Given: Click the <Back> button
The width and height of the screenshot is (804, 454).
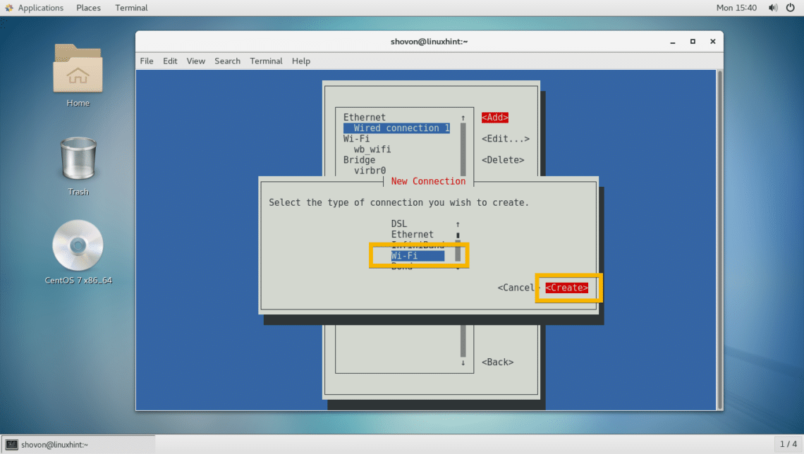Looking at the screenshot, I should point(497,362).
